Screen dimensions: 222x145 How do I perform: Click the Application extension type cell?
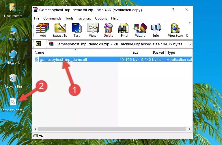coord(179,60)
